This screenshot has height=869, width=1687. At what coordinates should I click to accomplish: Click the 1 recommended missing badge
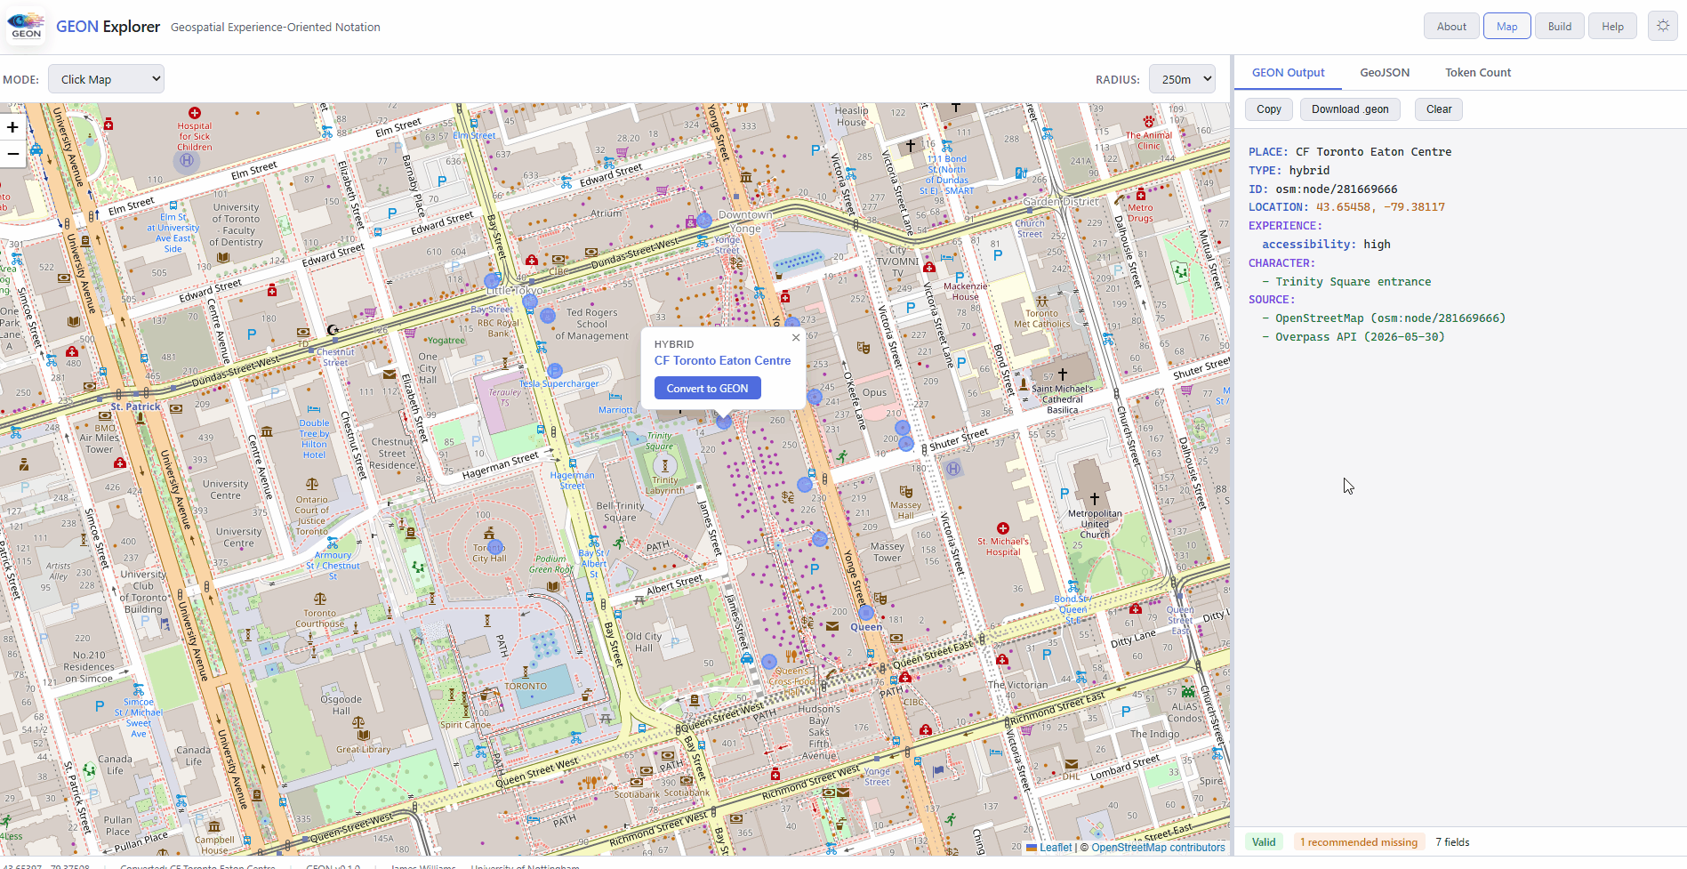(1358, 842)
